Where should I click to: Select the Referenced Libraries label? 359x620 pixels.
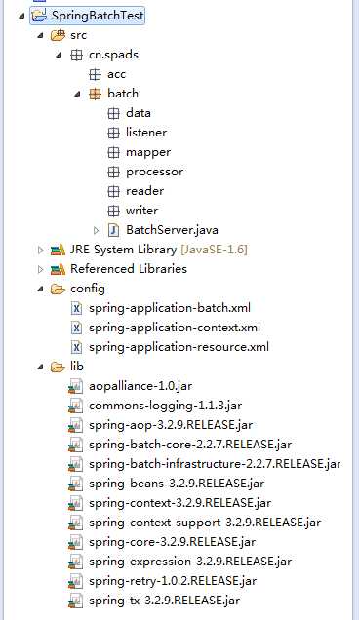(x=129, y=269)
